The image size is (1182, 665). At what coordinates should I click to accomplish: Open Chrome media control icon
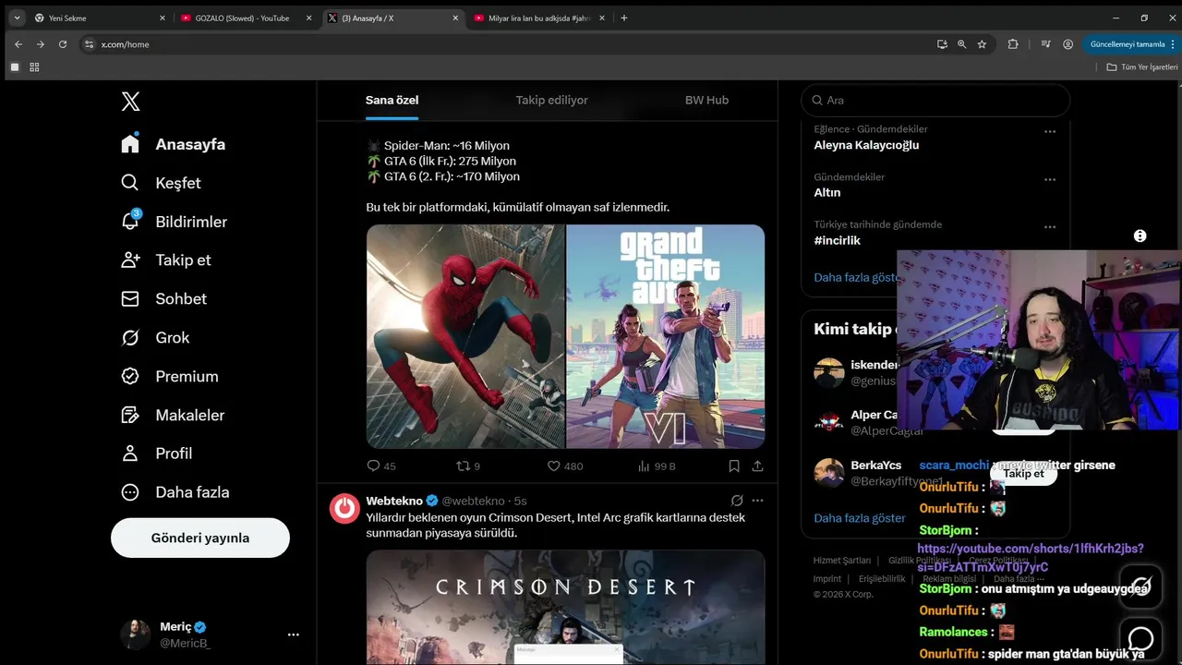(x=1045, y=44)
